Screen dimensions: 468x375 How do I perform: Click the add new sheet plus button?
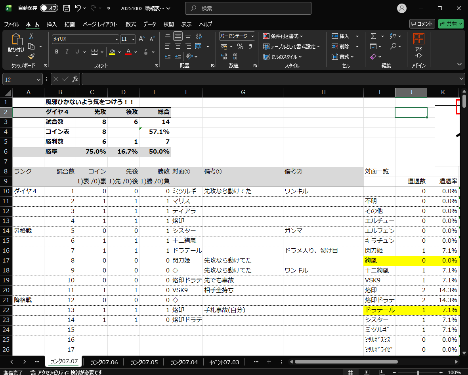269,362
